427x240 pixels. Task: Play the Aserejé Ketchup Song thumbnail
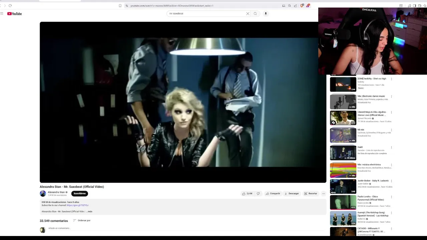pos(343,218)
